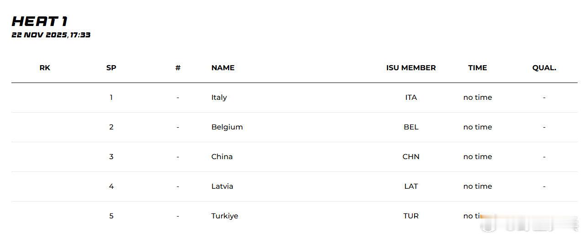Click the Italy team name
This screenshot has height=238, width=584.
pyautogui.click(x=219, y=98)
